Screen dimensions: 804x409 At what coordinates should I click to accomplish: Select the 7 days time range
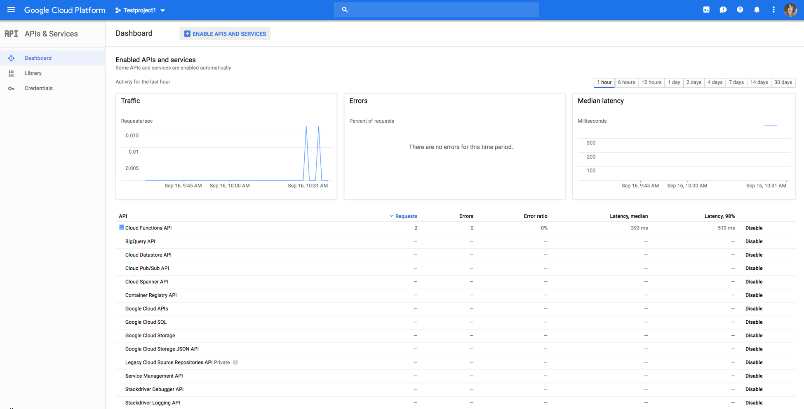point(736,82)
